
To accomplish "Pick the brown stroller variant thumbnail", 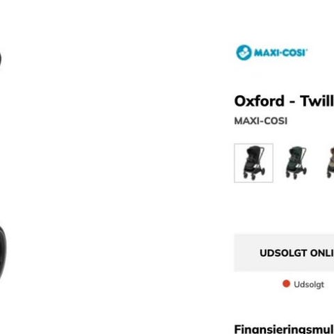I will (330, 163).
